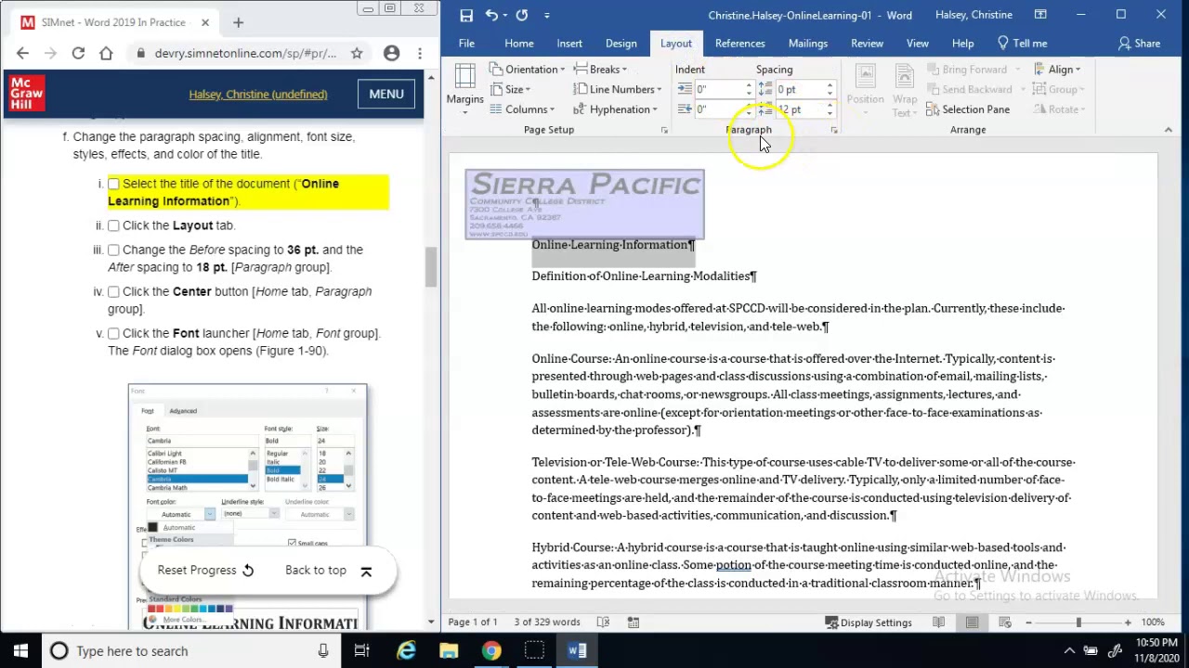Click Reset Progress in SIMnet
The width and height of the screenshot is (1189, 668).
(205, 571)
